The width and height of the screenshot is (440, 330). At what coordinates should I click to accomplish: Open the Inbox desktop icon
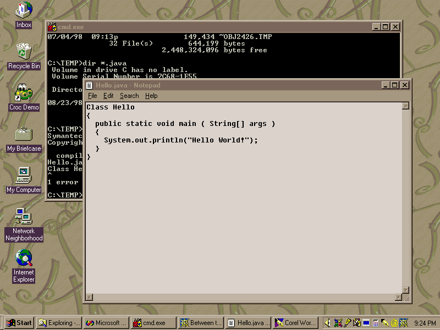[24, 10]
